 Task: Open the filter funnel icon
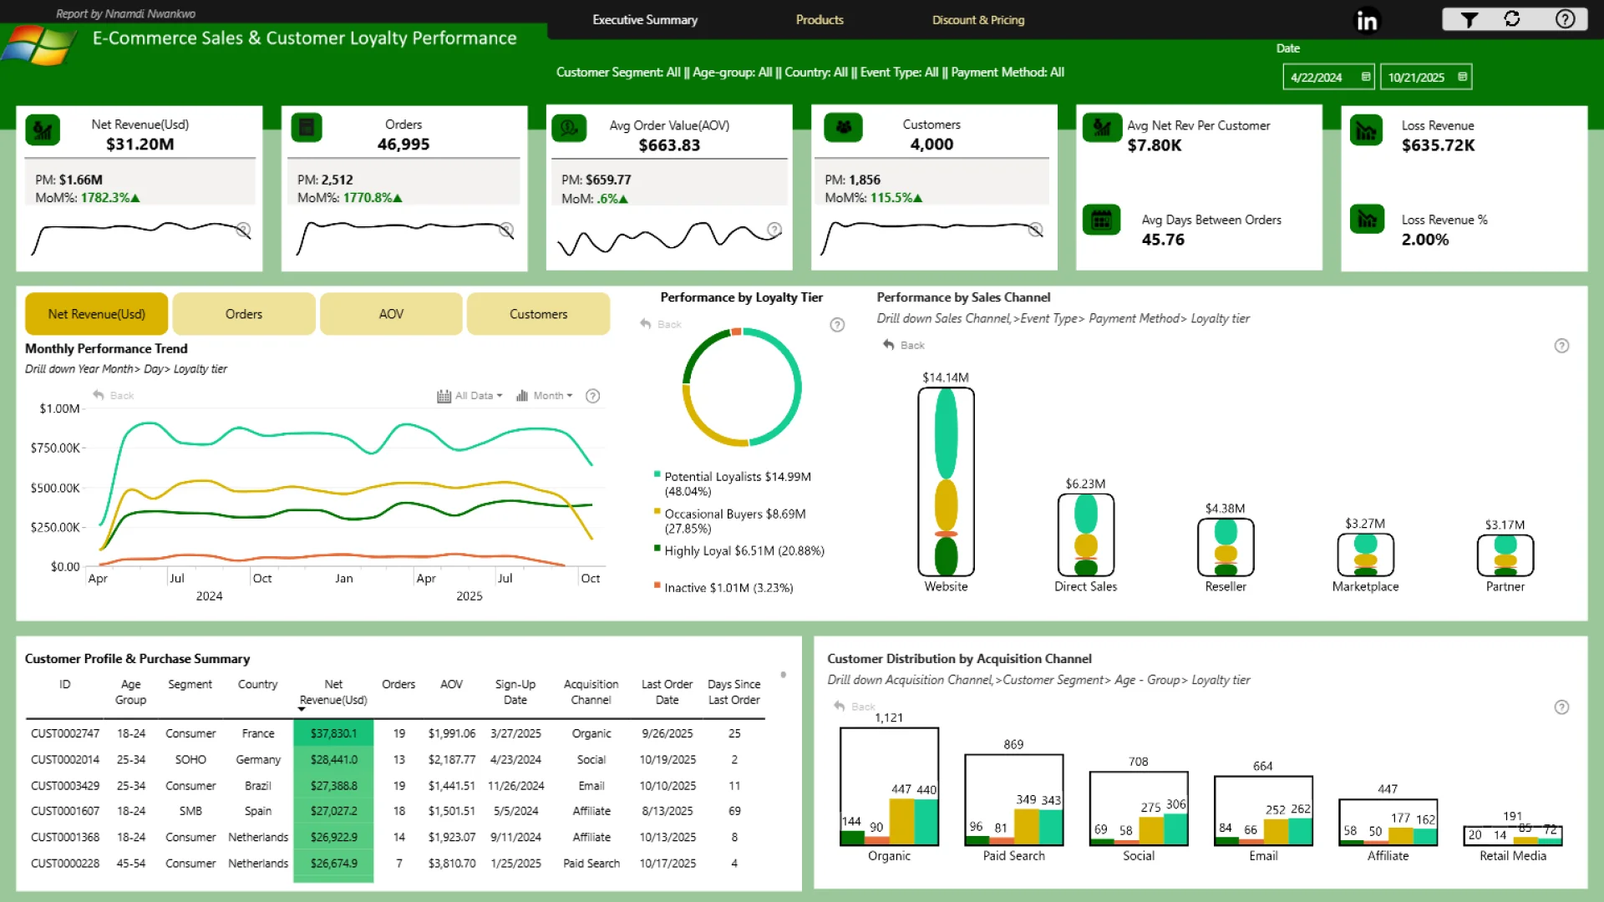(x=1469, y=19)
